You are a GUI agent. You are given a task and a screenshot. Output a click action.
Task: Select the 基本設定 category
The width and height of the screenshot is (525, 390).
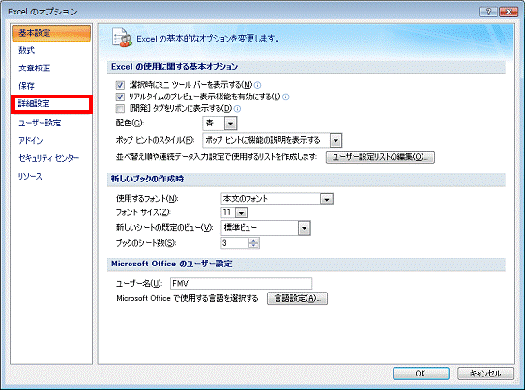click(x=51, y=33)
